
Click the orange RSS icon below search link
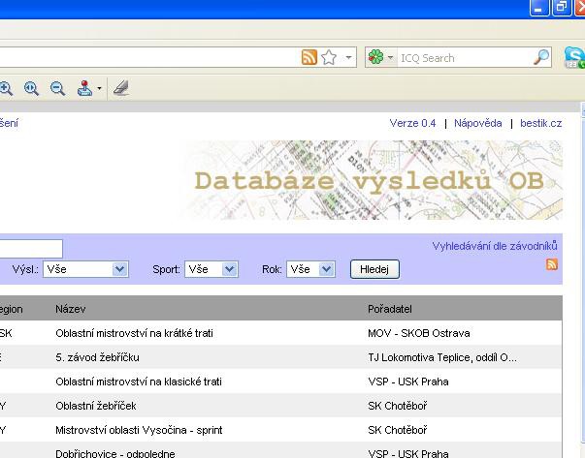coord(552,264)
